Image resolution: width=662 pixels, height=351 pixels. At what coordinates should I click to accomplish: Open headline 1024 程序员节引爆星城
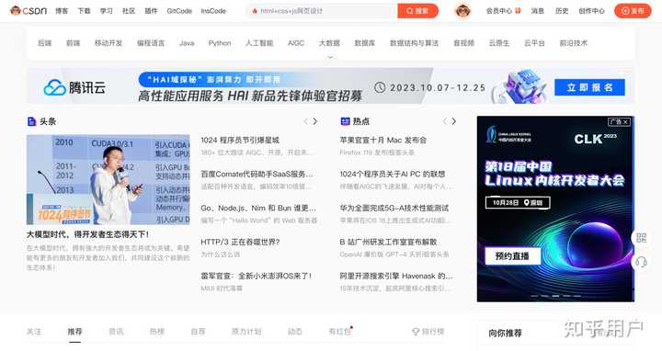coord(240,140)
